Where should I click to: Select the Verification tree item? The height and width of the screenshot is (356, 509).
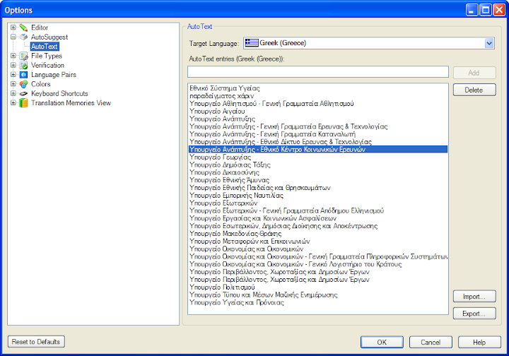pos(47,65)
